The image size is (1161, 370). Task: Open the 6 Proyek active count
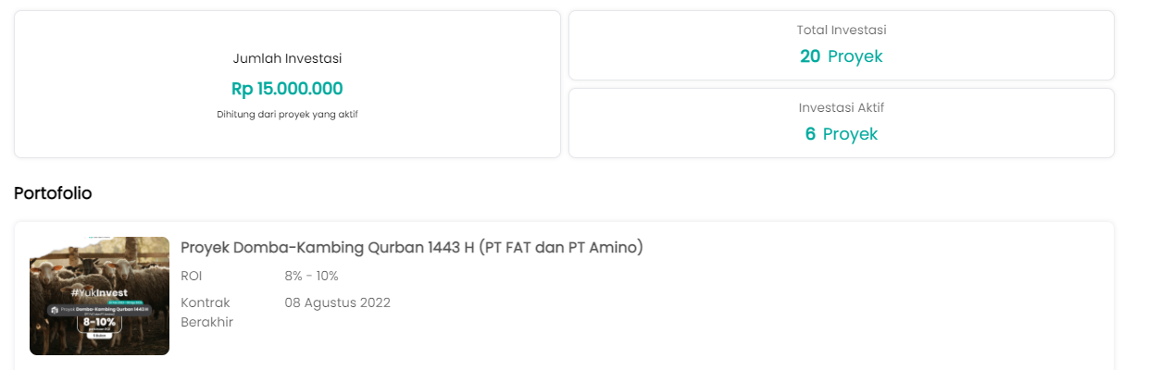pos(841,134)
